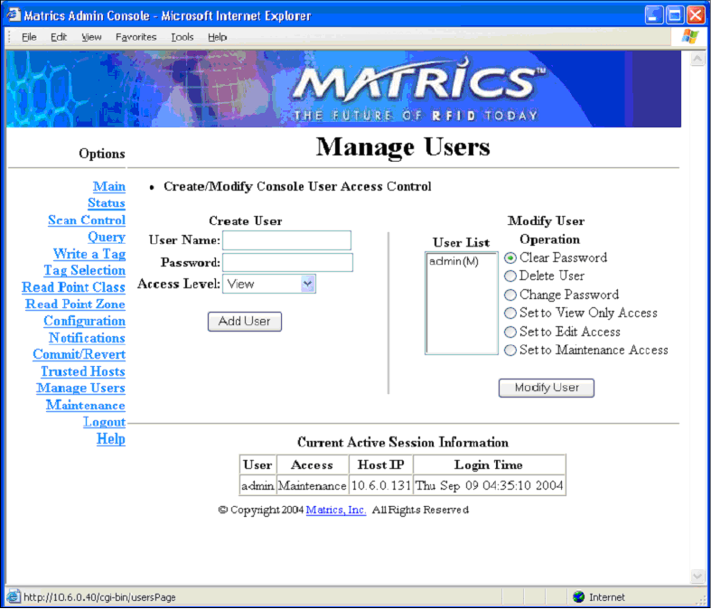Close the Internet Explorer window
Viewport: 711px width, 609px height.
[x=695, y=15]
